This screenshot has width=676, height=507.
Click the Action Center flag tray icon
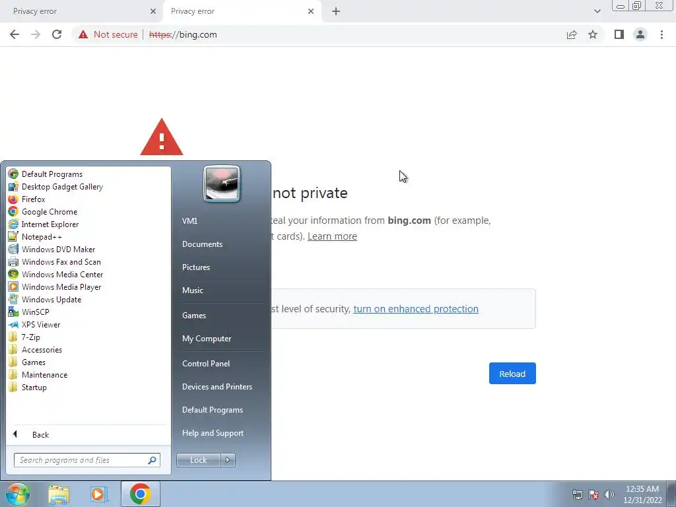[x=593, y=494]
